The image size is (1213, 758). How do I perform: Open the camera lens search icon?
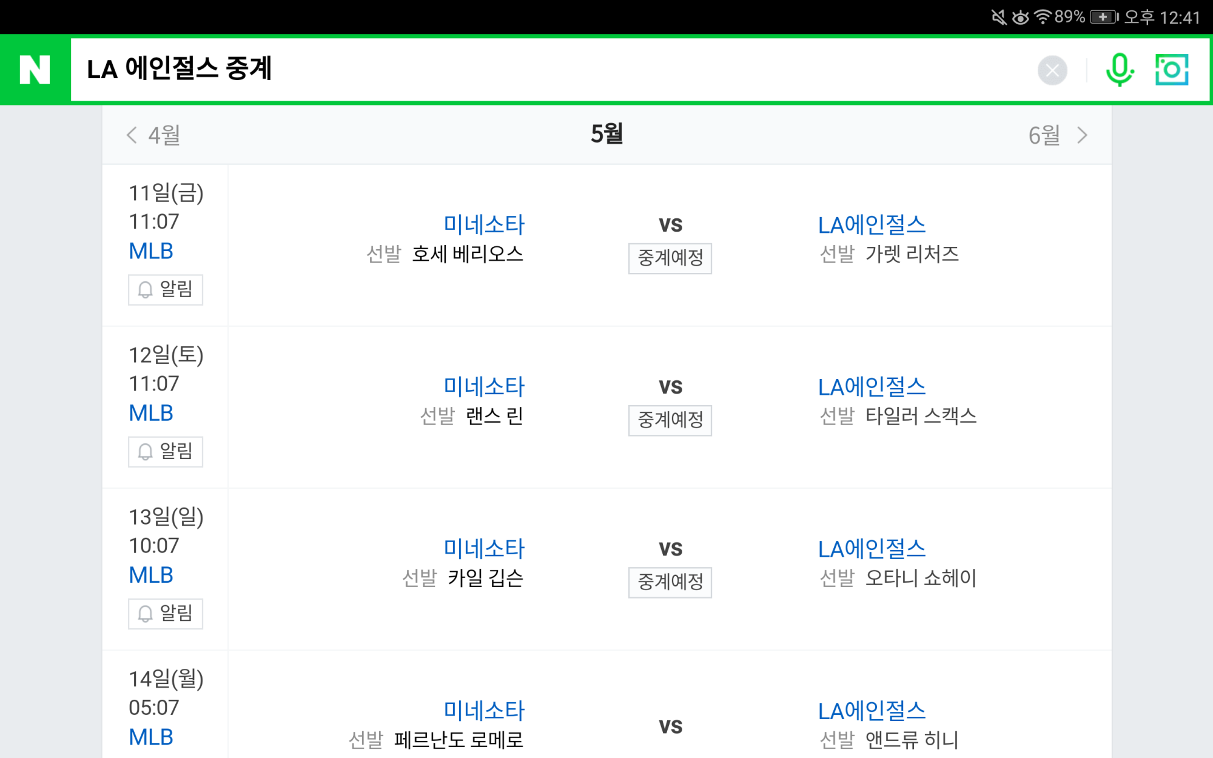(x=1171, y=70)
